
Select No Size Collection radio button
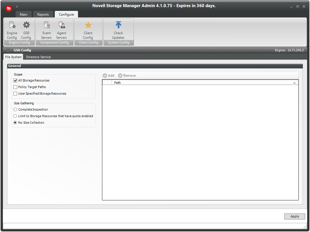[x=15, y=123]
